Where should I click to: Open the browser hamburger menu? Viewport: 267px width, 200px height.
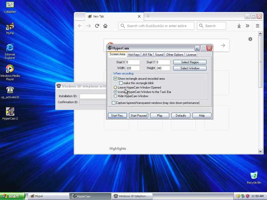click(257, 26)
